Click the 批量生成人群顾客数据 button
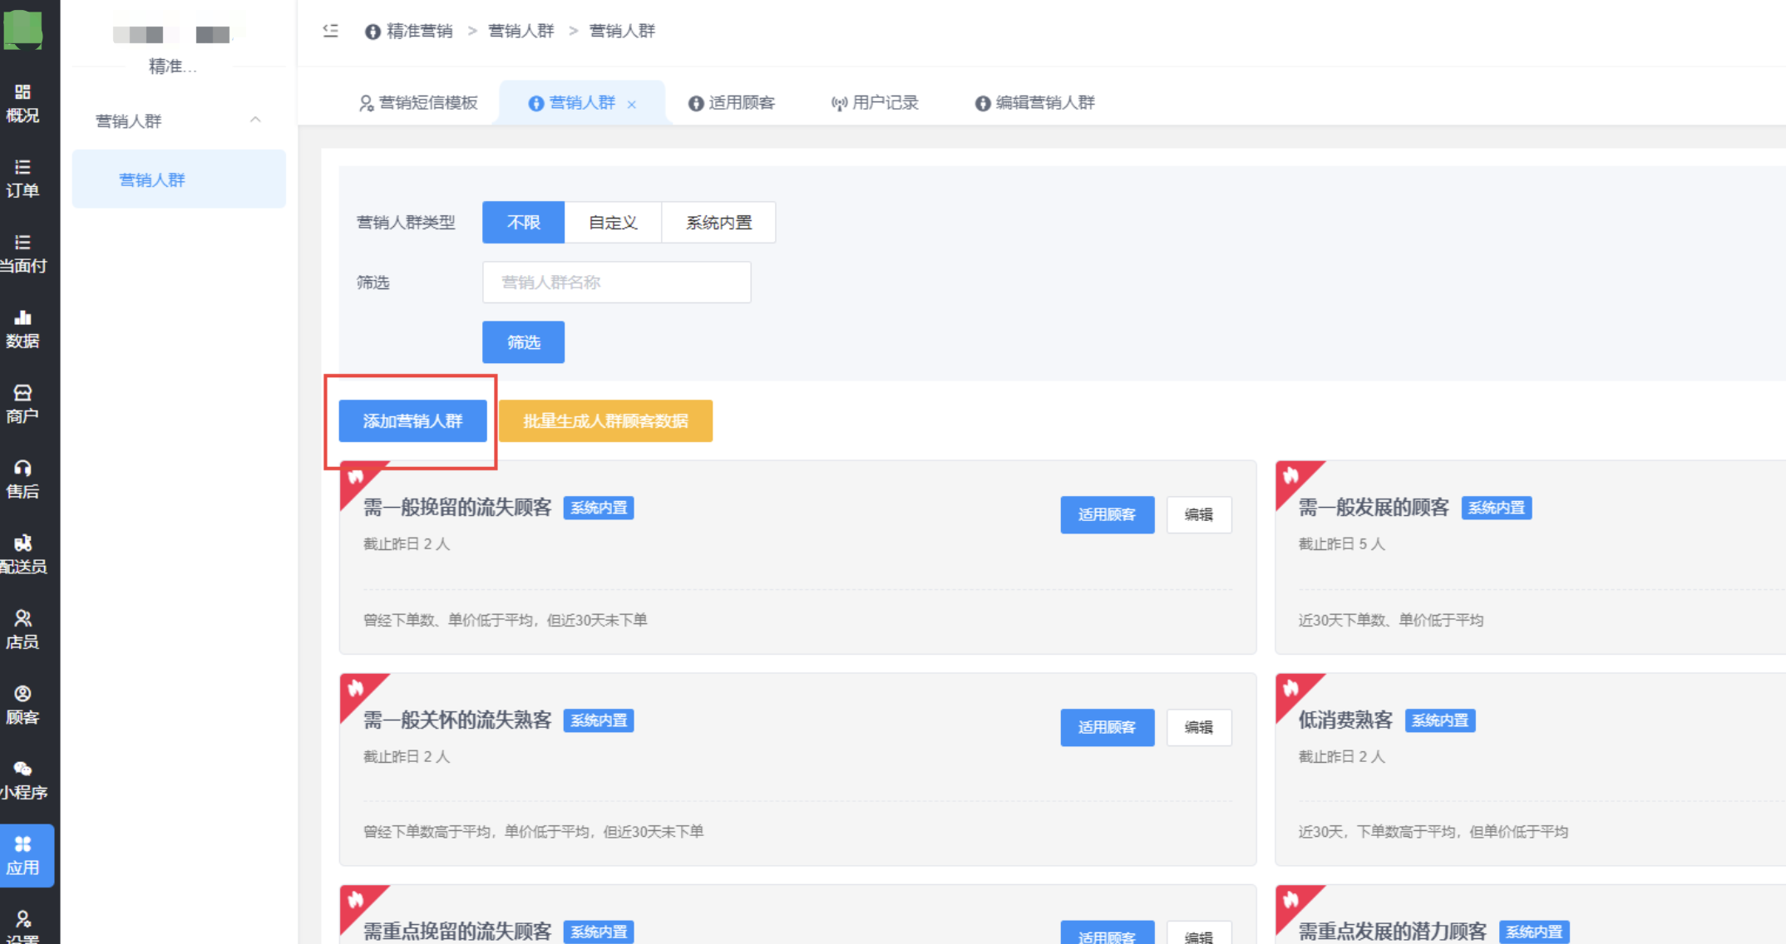This screenshot has height=944, width=1786. pos(605,420)
